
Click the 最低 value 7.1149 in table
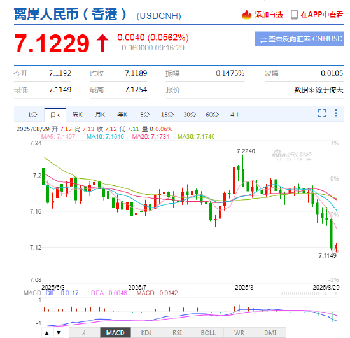click(x=60, y=90)
